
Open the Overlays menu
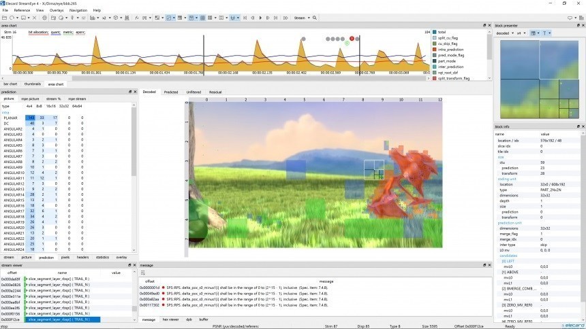tap(57, 10)
